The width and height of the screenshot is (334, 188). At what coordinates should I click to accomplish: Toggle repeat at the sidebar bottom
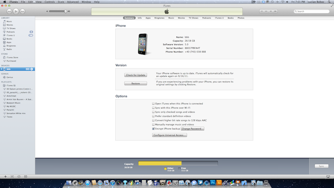(x=19, y=176)
